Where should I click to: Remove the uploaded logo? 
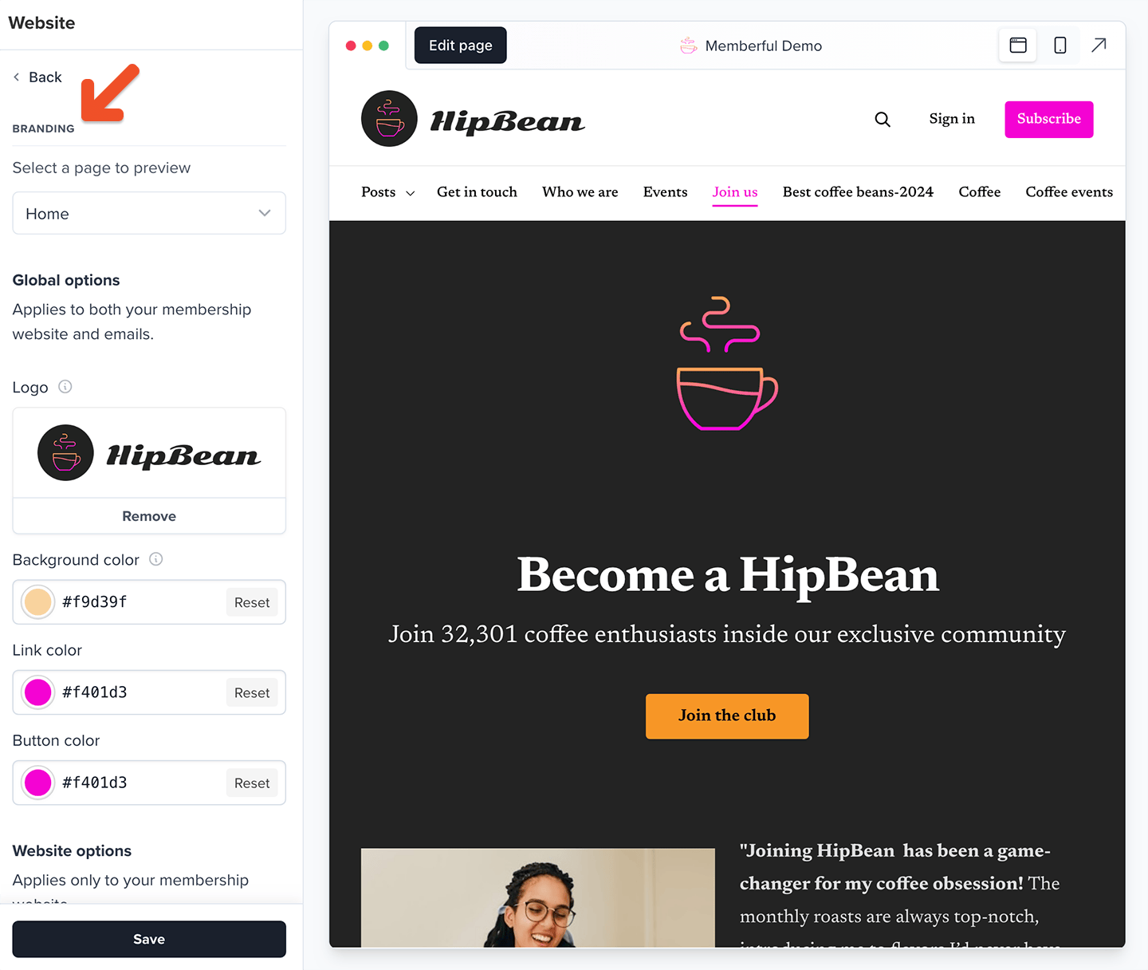click(149, 516)
